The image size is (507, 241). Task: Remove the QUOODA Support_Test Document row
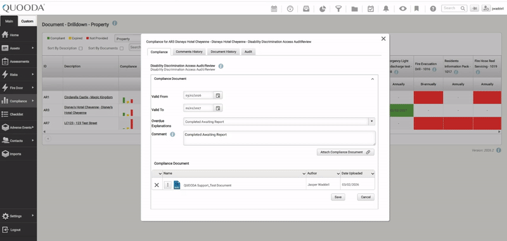point(157,185)
